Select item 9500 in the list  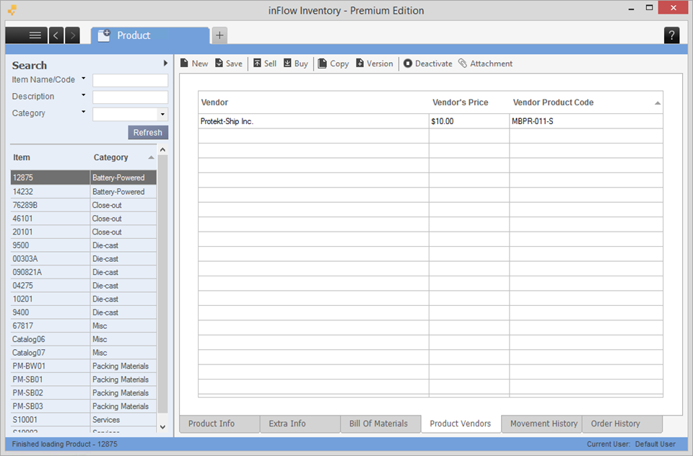point(84,245)
